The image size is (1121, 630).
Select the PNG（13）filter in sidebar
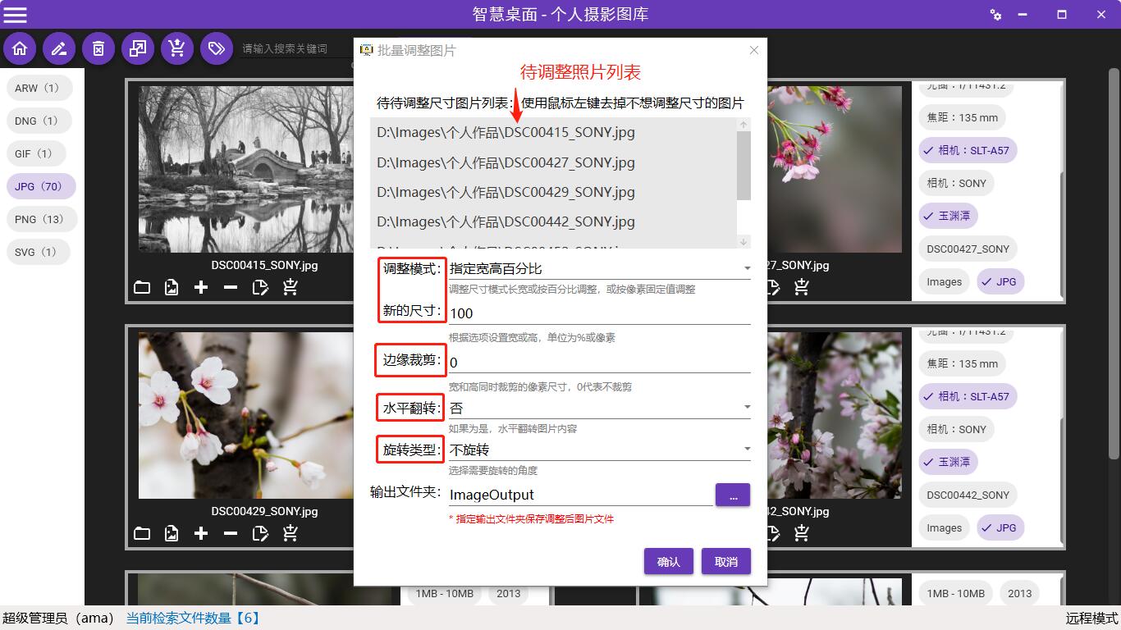click(x=39, y=219)
